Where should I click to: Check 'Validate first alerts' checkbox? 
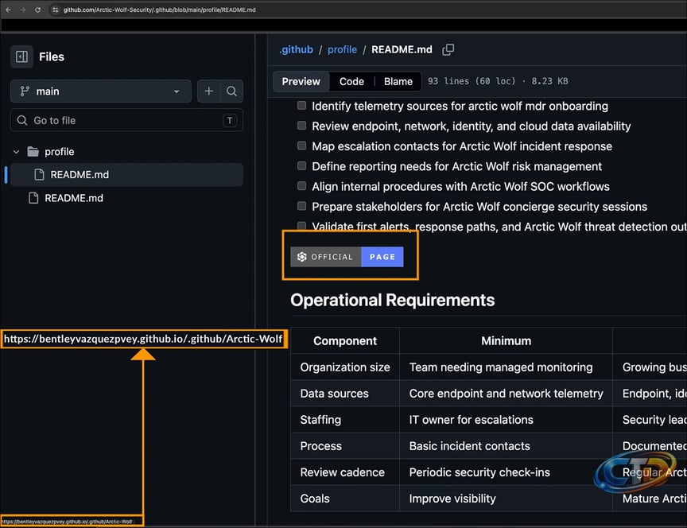301,226
